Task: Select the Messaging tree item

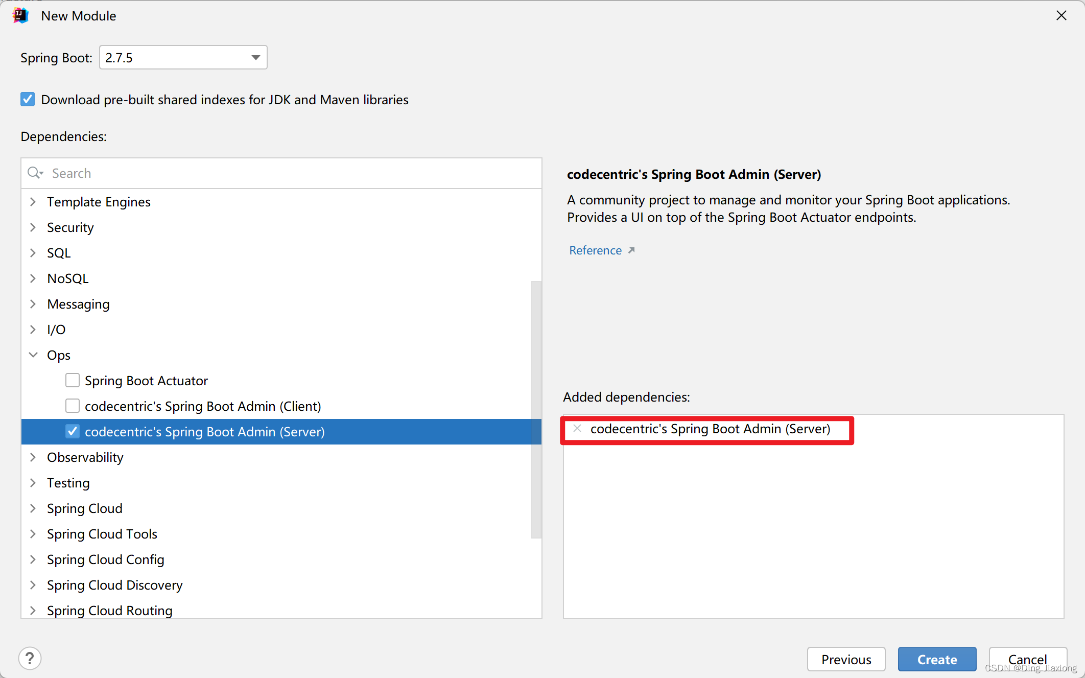Action: [x=78, y=304]
